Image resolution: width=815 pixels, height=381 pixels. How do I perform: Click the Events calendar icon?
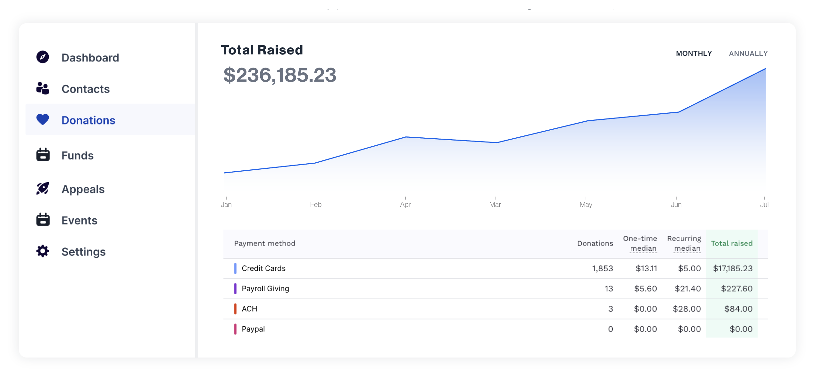click(43, 220)
